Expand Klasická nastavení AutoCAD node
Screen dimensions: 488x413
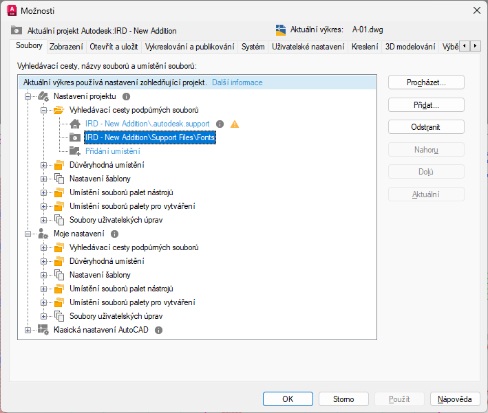coord(28,331)
